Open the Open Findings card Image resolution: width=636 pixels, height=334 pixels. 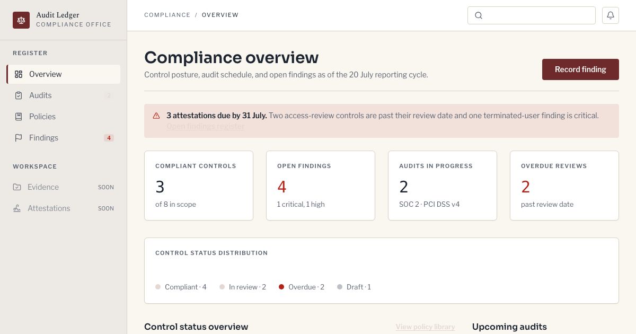click(321, 186)
